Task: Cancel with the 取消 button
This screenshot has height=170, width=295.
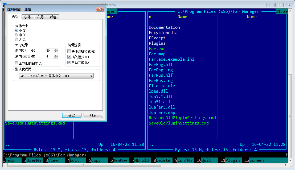Action: pos(93,115)
